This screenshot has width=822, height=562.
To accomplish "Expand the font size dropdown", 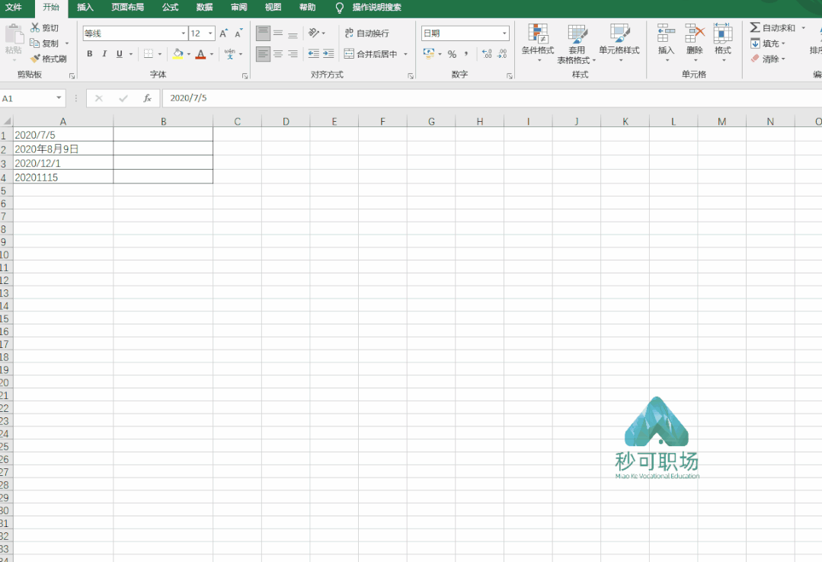I will tap(210, 34).
